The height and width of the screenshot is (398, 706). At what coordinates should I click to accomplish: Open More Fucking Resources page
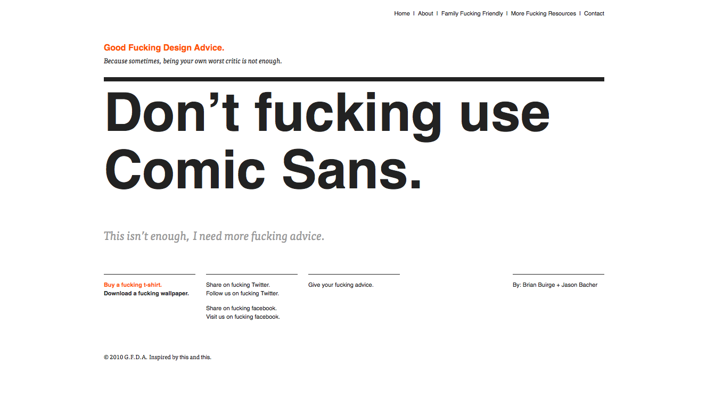(x=544, y=14)
